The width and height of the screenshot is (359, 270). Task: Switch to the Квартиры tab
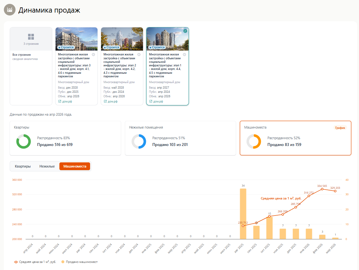pos(23,166)
